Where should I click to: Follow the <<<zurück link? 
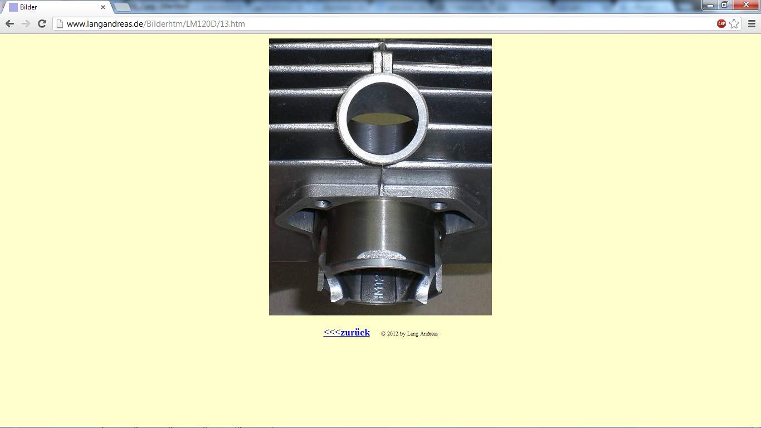pyautogui.click(x=347, y=332)
